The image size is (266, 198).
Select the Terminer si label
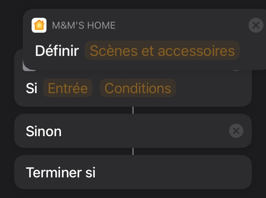[61, 172]
